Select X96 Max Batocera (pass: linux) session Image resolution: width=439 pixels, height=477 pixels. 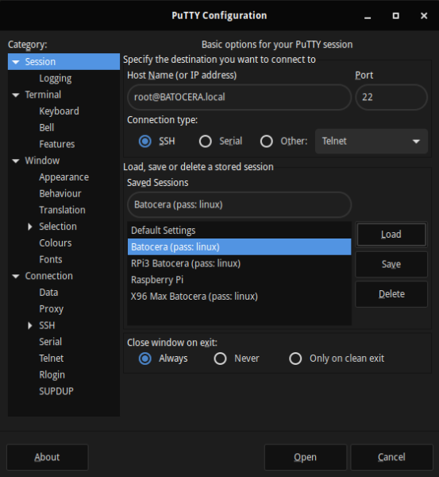tap(240, 296)
